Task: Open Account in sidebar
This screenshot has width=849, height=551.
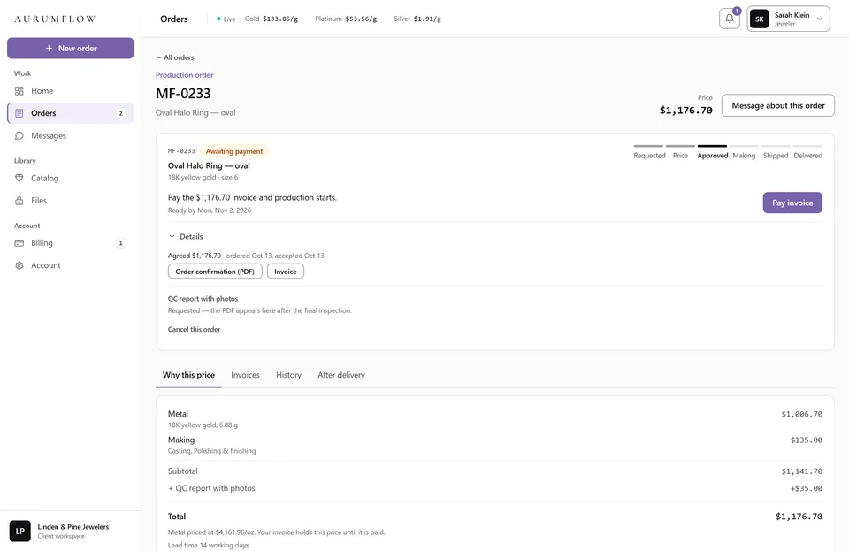Action: click(x=71, y=265)
